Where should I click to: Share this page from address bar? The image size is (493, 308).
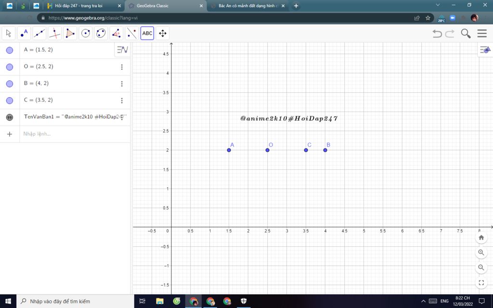(417, 18)
